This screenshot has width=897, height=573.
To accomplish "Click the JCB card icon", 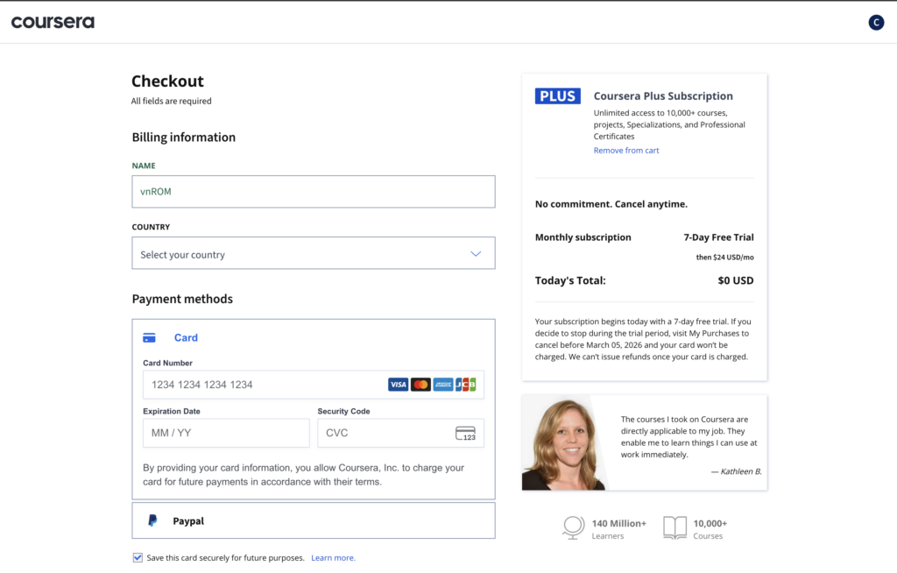I will click(466, 385).
